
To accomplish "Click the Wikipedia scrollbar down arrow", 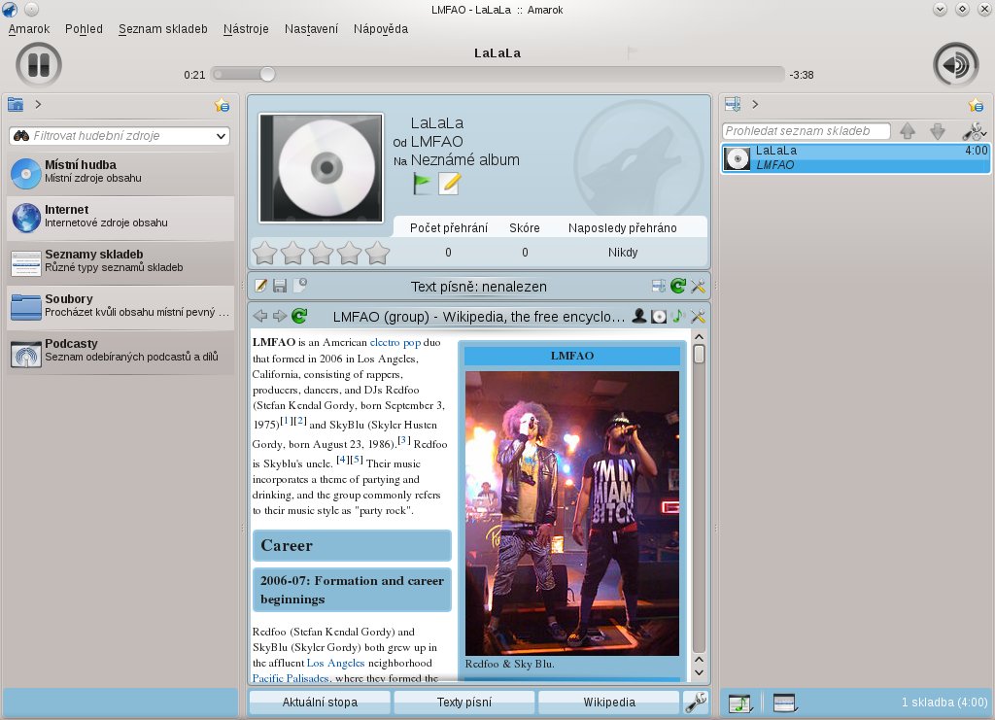I will point(699,672).
